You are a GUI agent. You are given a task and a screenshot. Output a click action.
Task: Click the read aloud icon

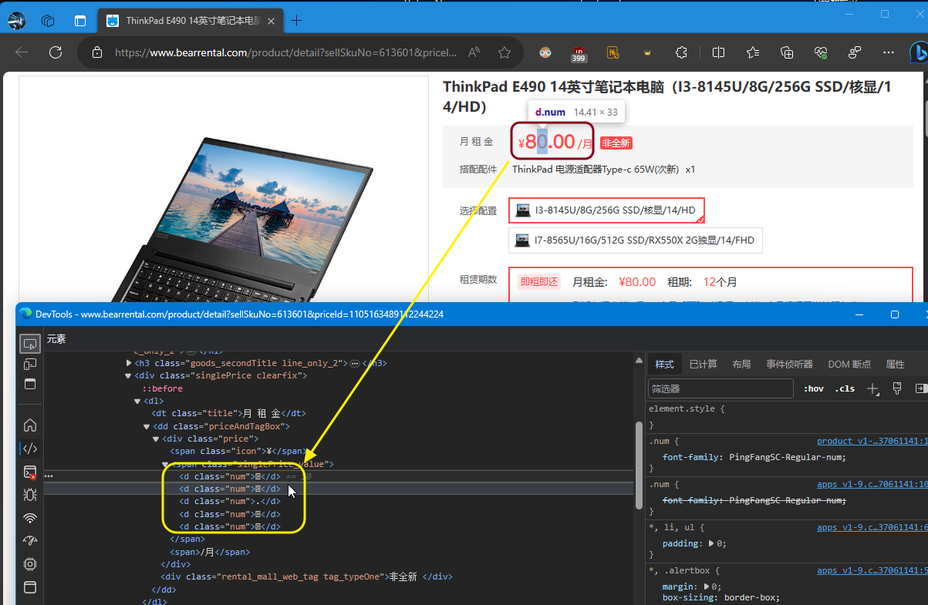coord(474,52)
